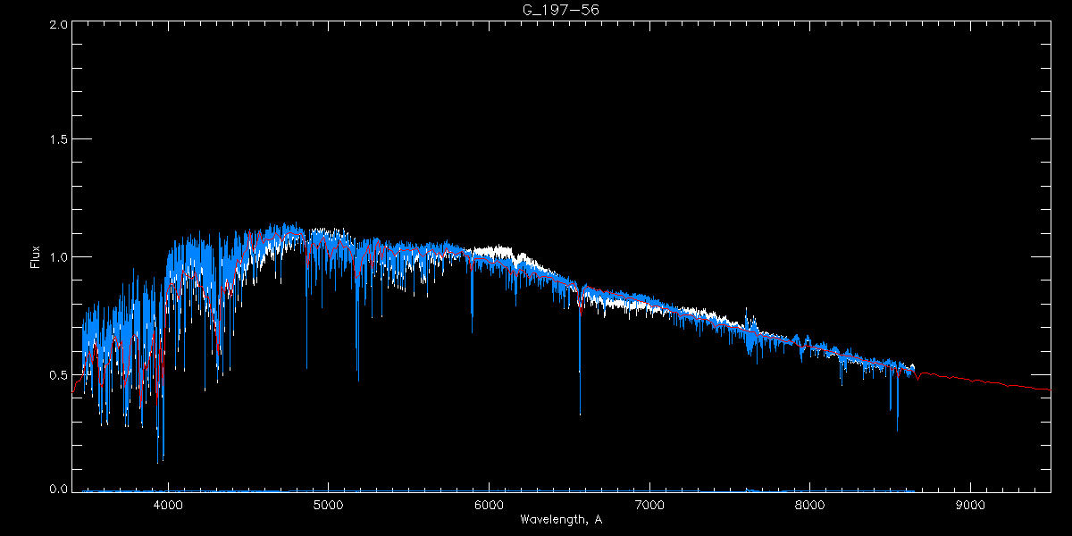Click the 6000 wavelength tick label
Viewport: 1072px width, 536px height.
click(489, 504)
